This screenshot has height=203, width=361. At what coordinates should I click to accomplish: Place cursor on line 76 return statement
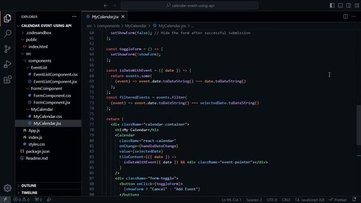point(115,119)
